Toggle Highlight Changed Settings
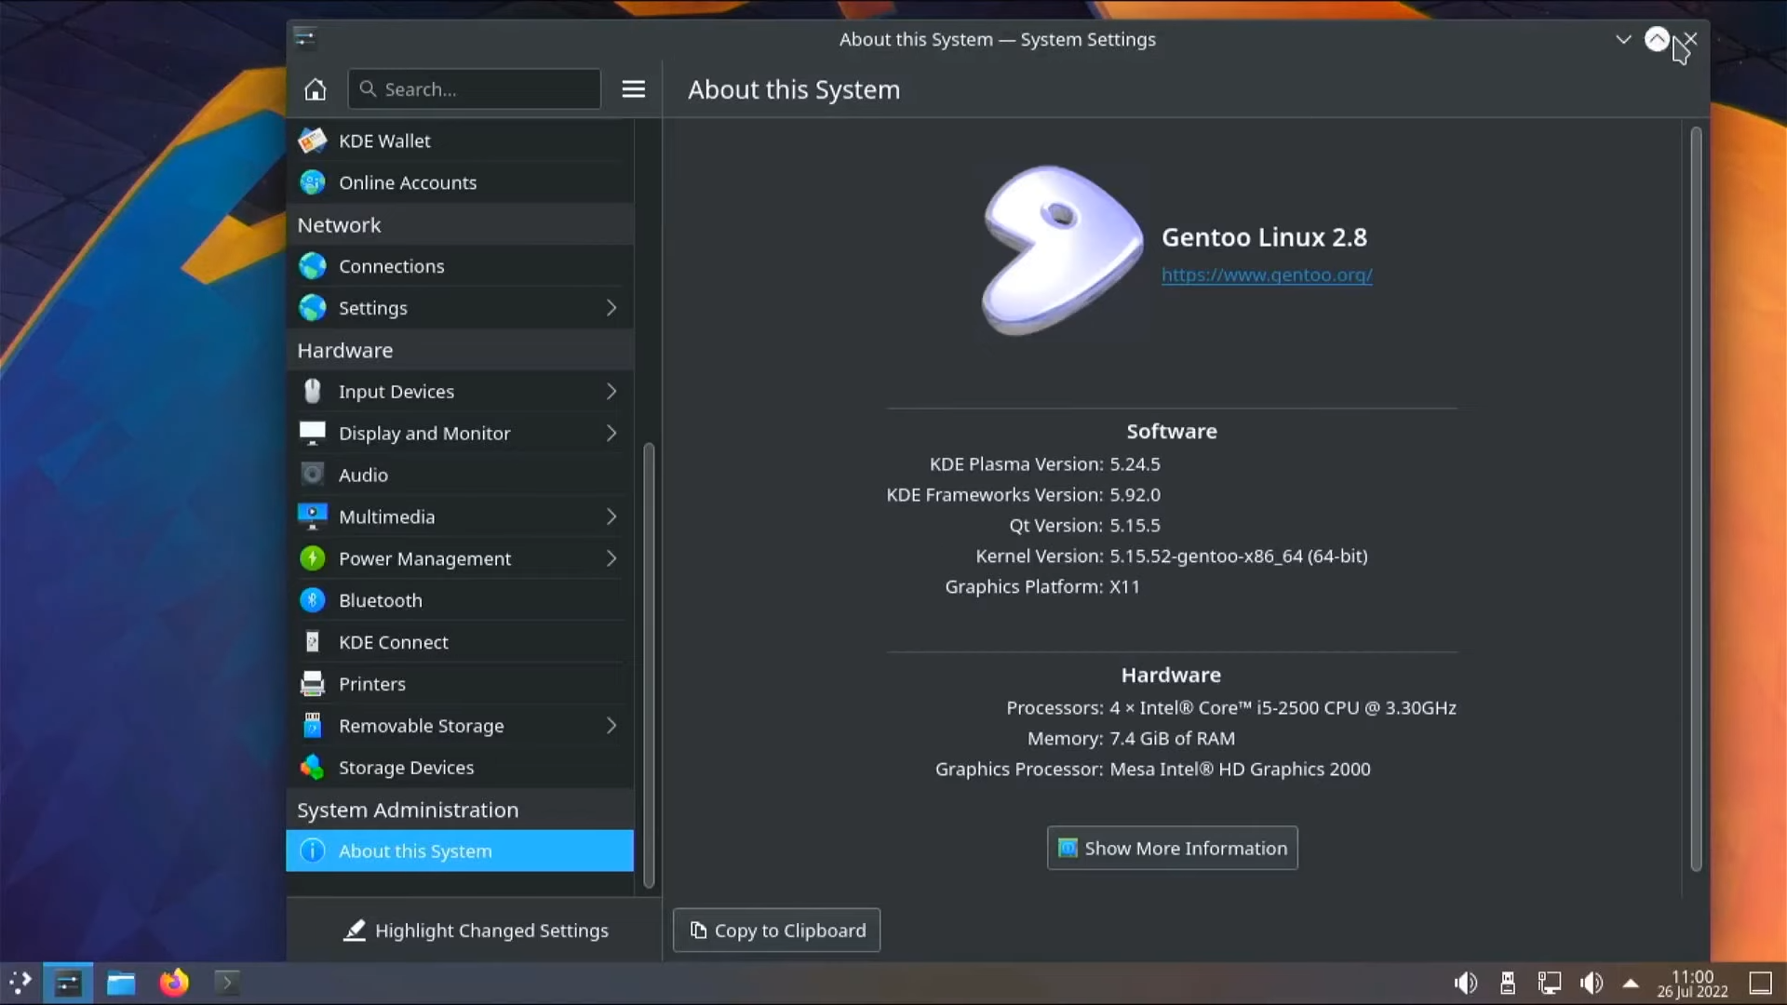 tap(476, 931)
